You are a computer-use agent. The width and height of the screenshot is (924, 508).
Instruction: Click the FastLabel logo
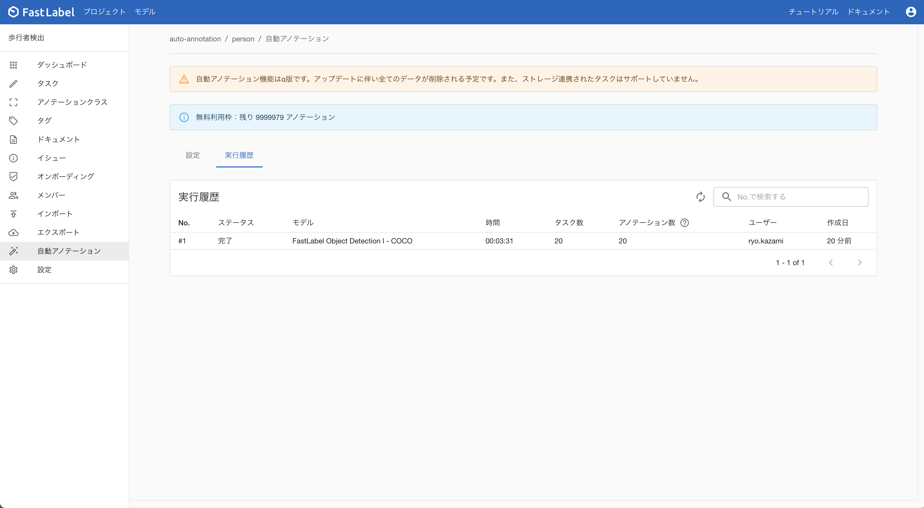point(41,12)
